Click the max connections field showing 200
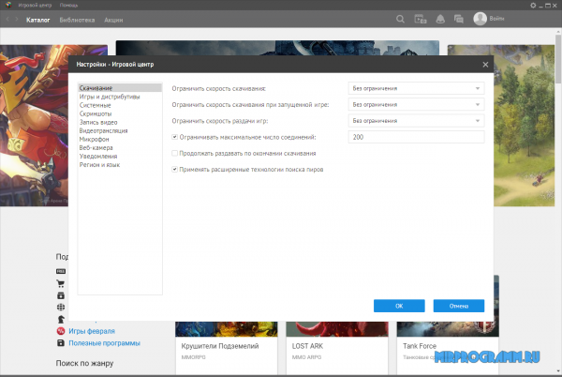The width and height of the screenshot is (562, 377). click(x=416, y=137)
